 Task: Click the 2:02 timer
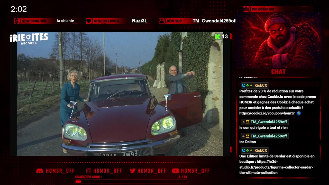[19, 10]
